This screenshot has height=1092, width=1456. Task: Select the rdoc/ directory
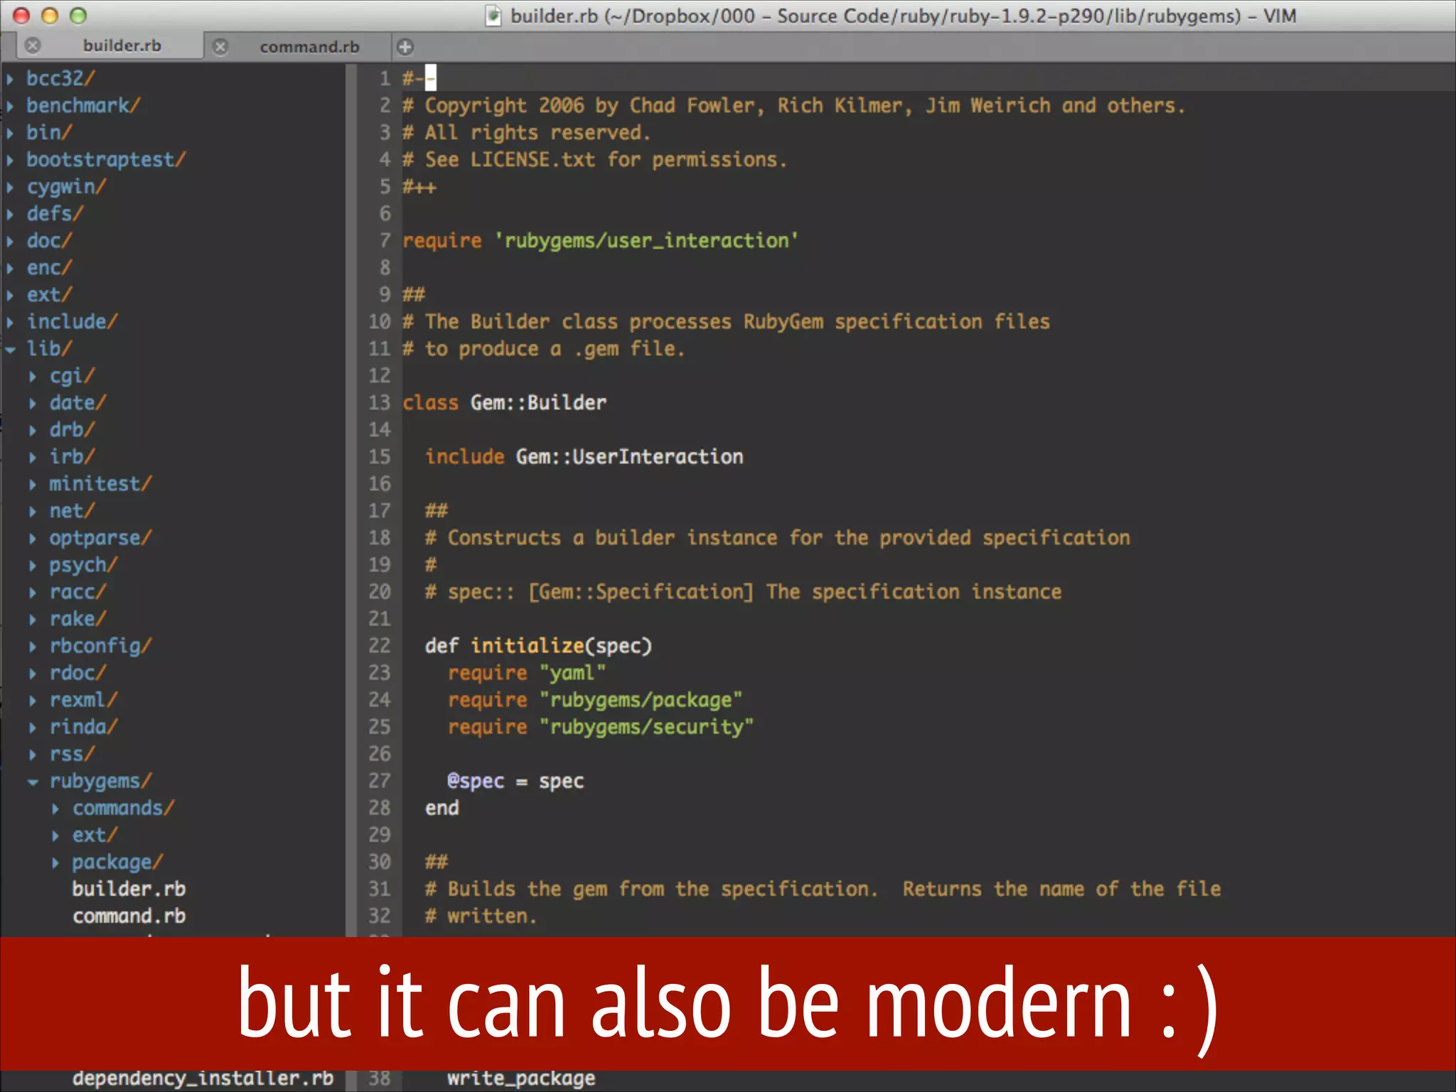[x=77, y=673]
